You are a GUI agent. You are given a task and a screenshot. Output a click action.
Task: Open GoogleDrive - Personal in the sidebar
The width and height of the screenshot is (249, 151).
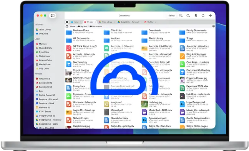pos(48,120)
